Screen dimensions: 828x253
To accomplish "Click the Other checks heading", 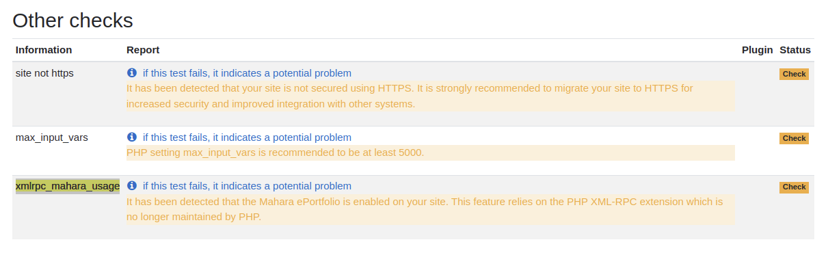I will [x=72, y=21].
